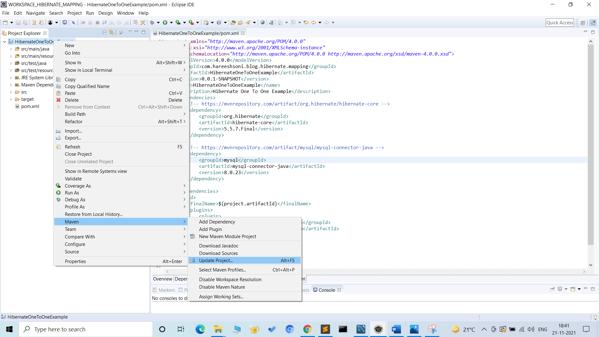Toggle Pin Console in Console toolbar

(x=552, y=289)
